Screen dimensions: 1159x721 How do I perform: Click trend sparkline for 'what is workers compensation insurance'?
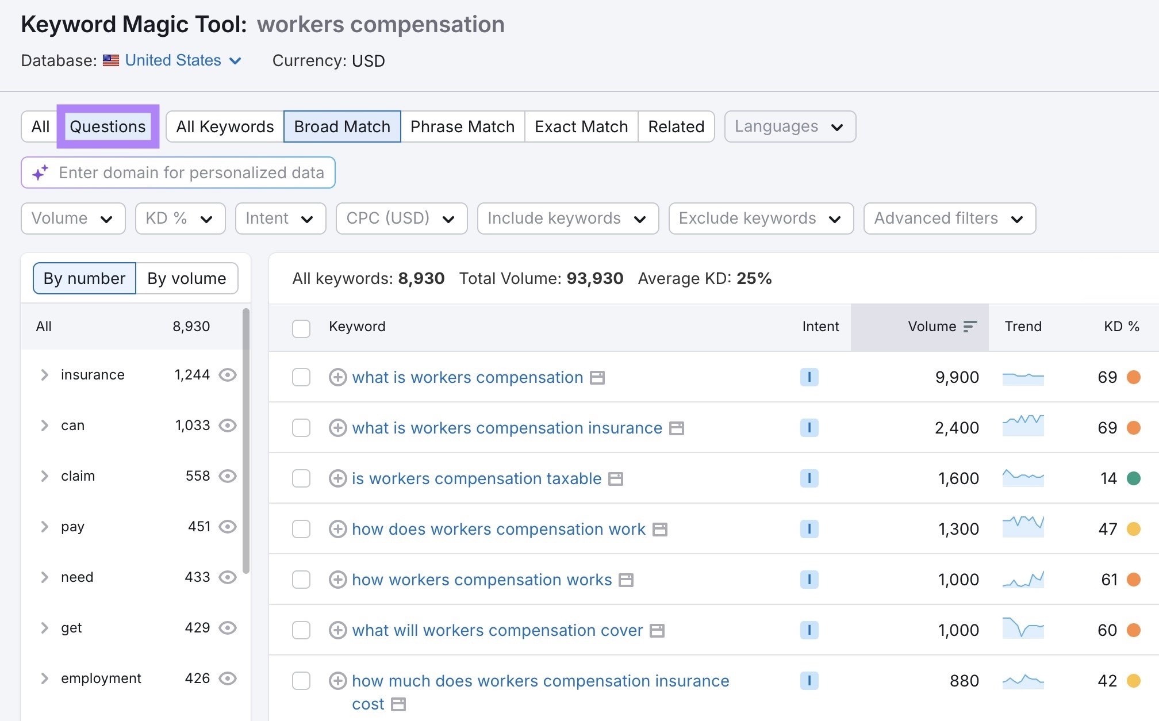[x=1023, y=425]
